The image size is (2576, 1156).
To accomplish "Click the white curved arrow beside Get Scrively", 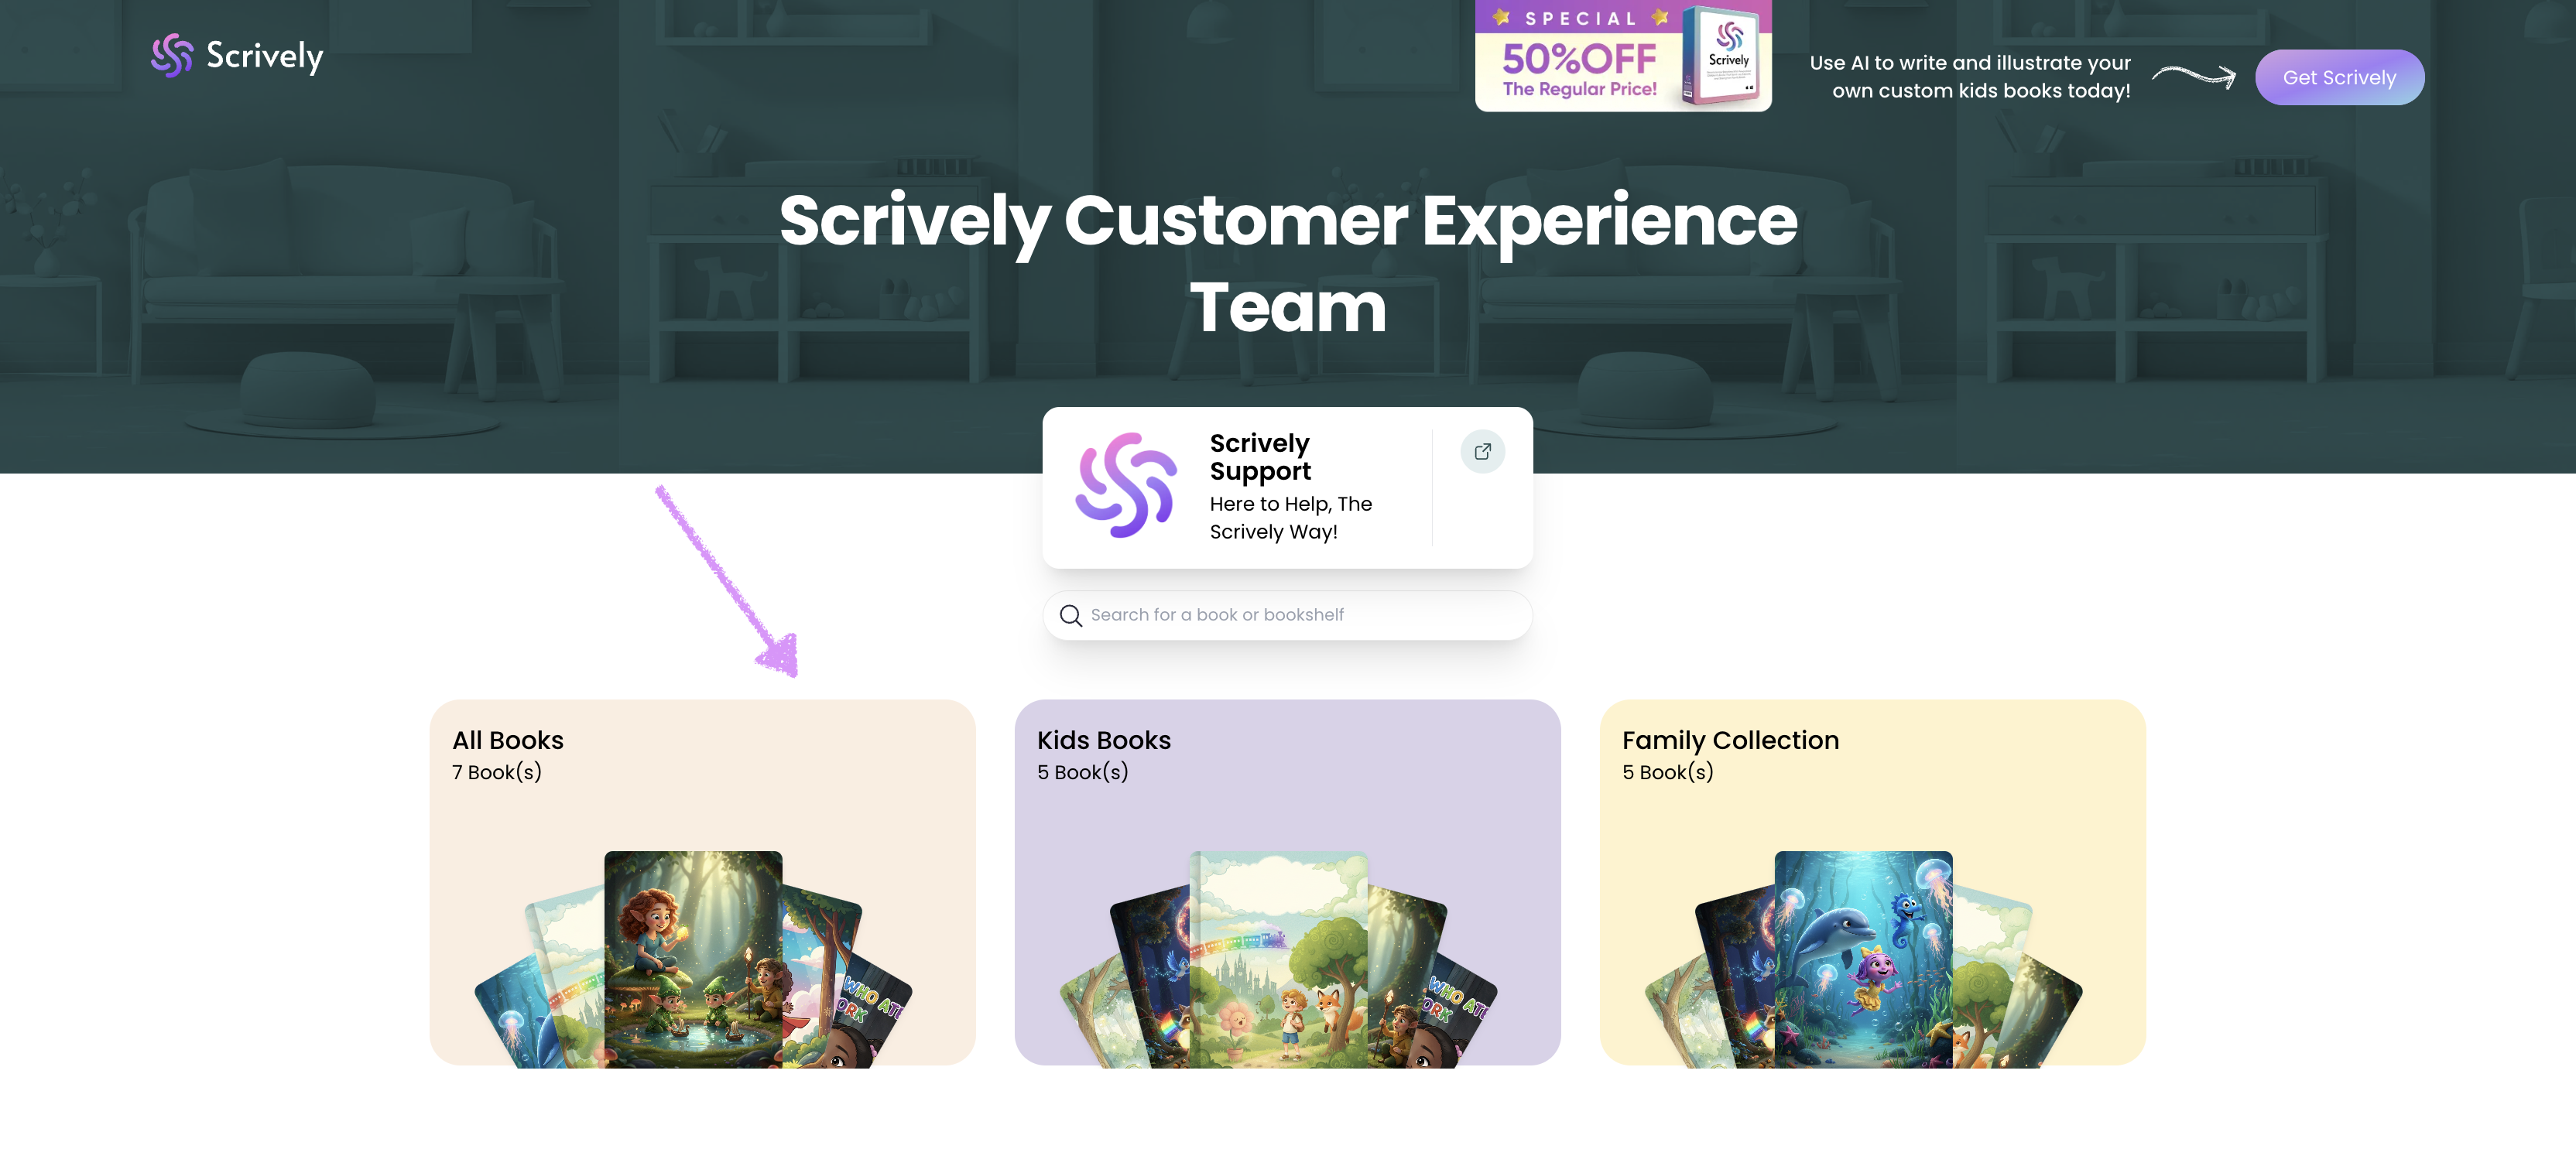I will (x=2194, y=76).
